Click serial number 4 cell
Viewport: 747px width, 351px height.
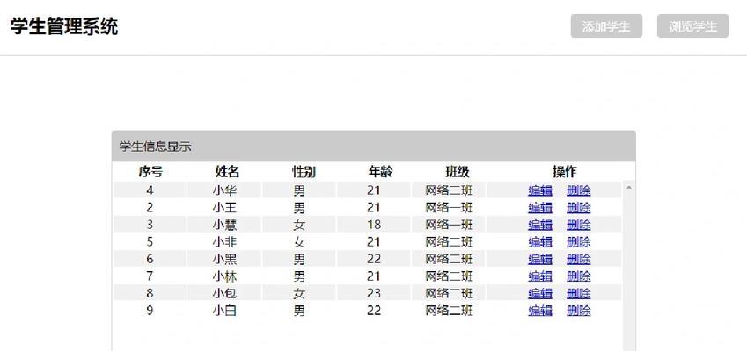click(x=150, y=190)
